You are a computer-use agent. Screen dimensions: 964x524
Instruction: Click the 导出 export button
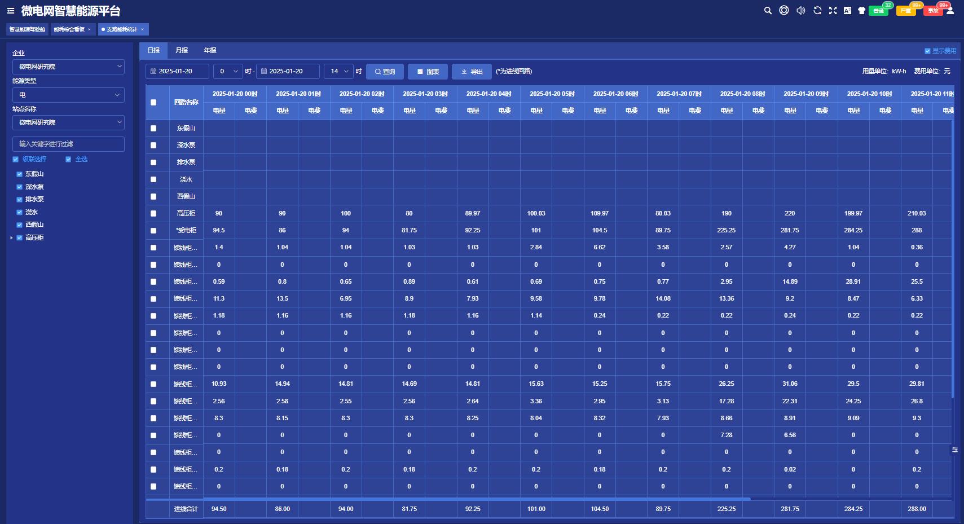pos(472,72)
